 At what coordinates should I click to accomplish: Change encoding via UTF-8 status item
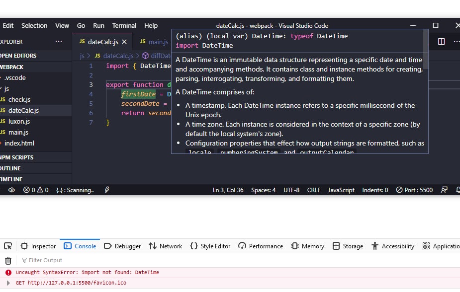point(291,190)
